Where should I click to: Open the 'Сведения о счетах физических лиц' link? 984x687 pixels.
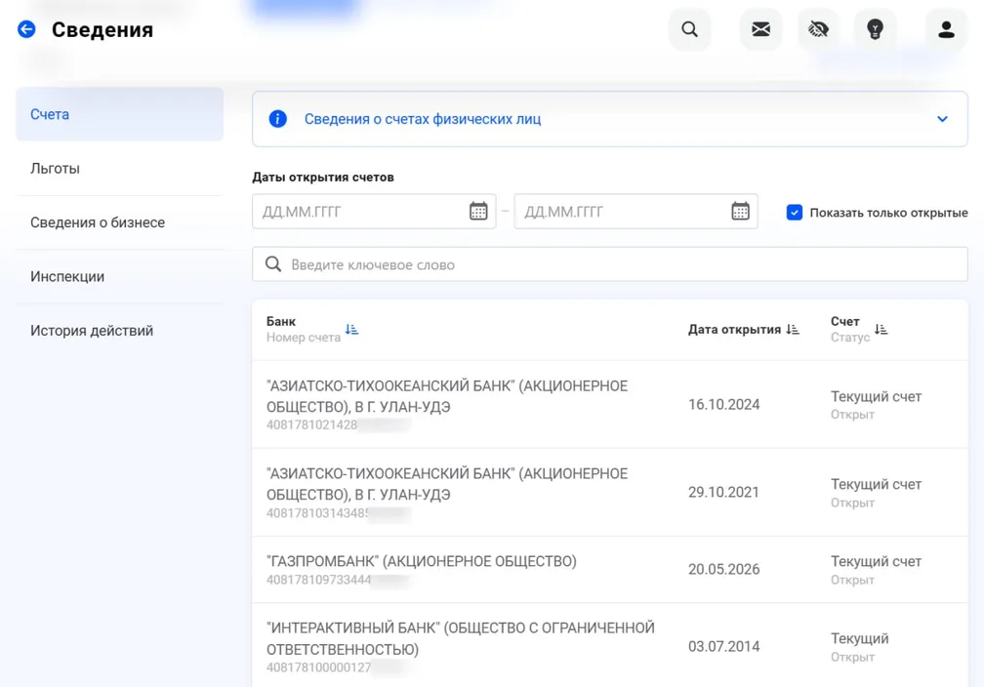[x=423, y=119]
